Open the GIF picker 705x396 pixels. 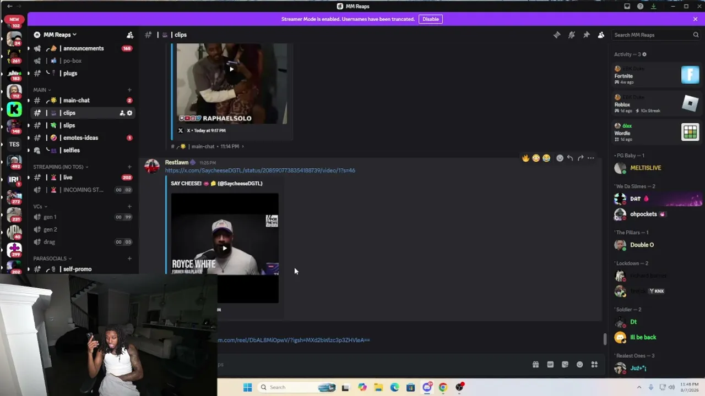550,365
